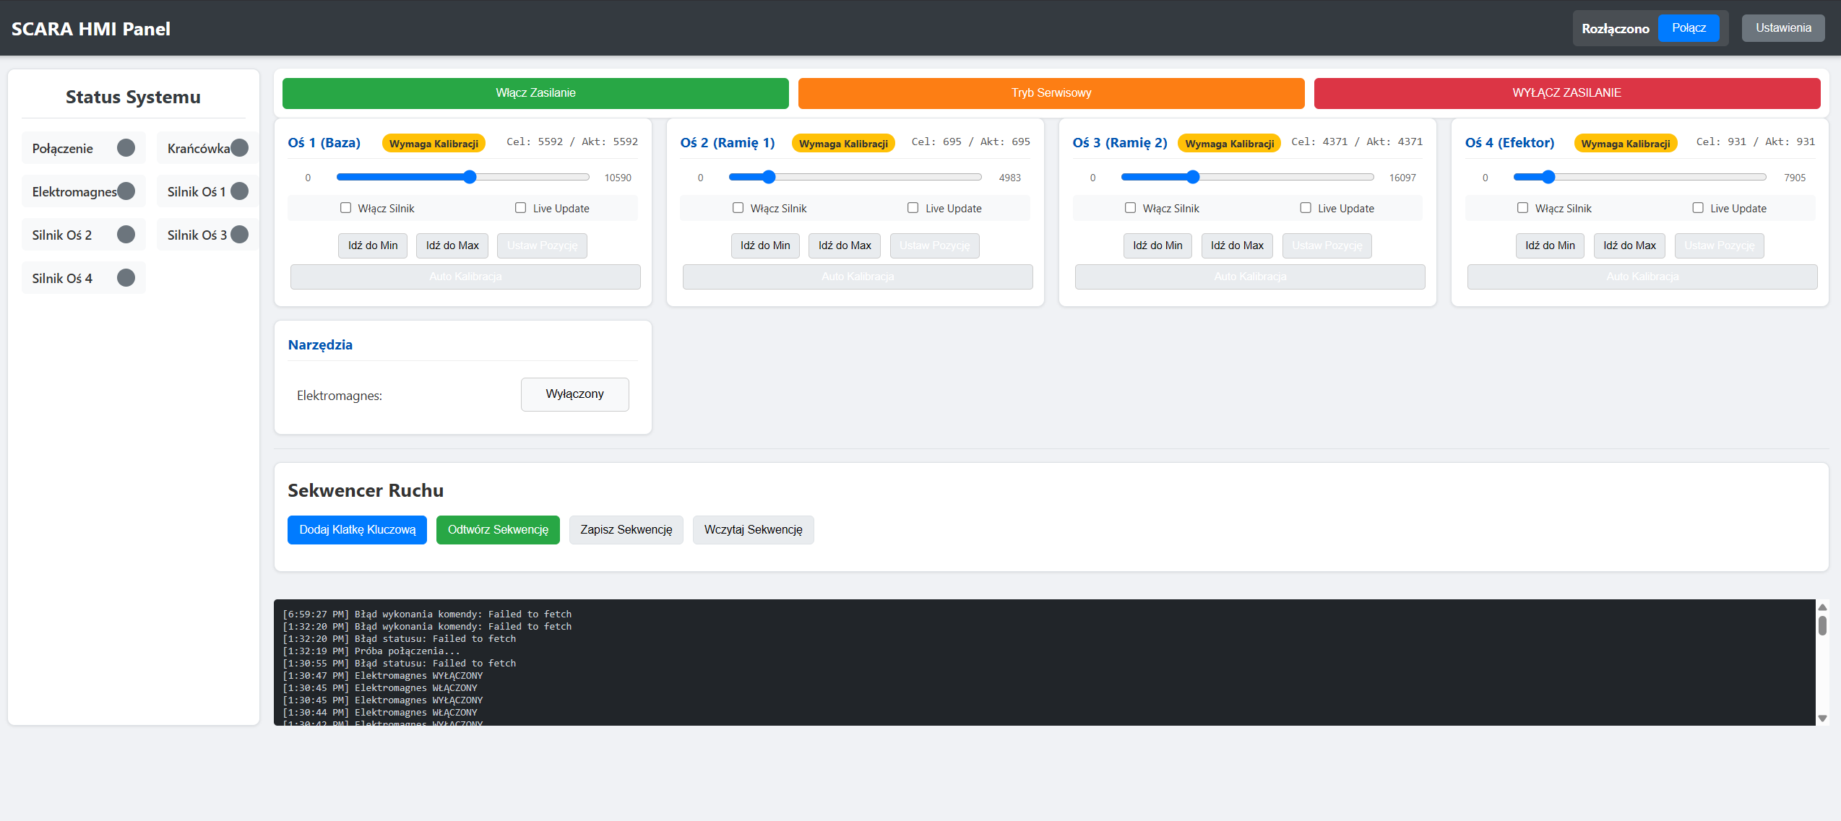Click Włącz Zasilanie green button
1841x821 pixels.
click(535, 93)
